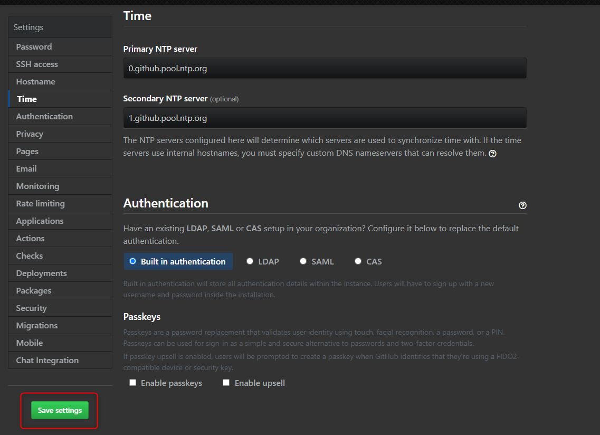Enable the upsell checkbox

[x=226, y=382]
